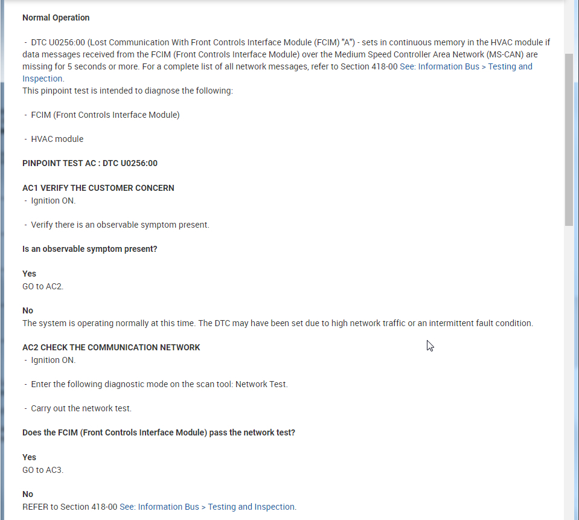Click the "AC2 CHECK THE COMMUNICATION NETWORK" heading
Image resolution: width=579 pixels, height=520 pixels.
click(111, 347)
